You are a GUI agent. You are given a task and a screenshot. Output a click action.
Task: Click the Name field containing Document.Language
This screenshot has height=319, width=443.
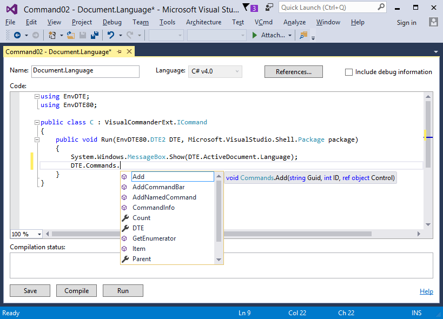click(x=85, y=71)
